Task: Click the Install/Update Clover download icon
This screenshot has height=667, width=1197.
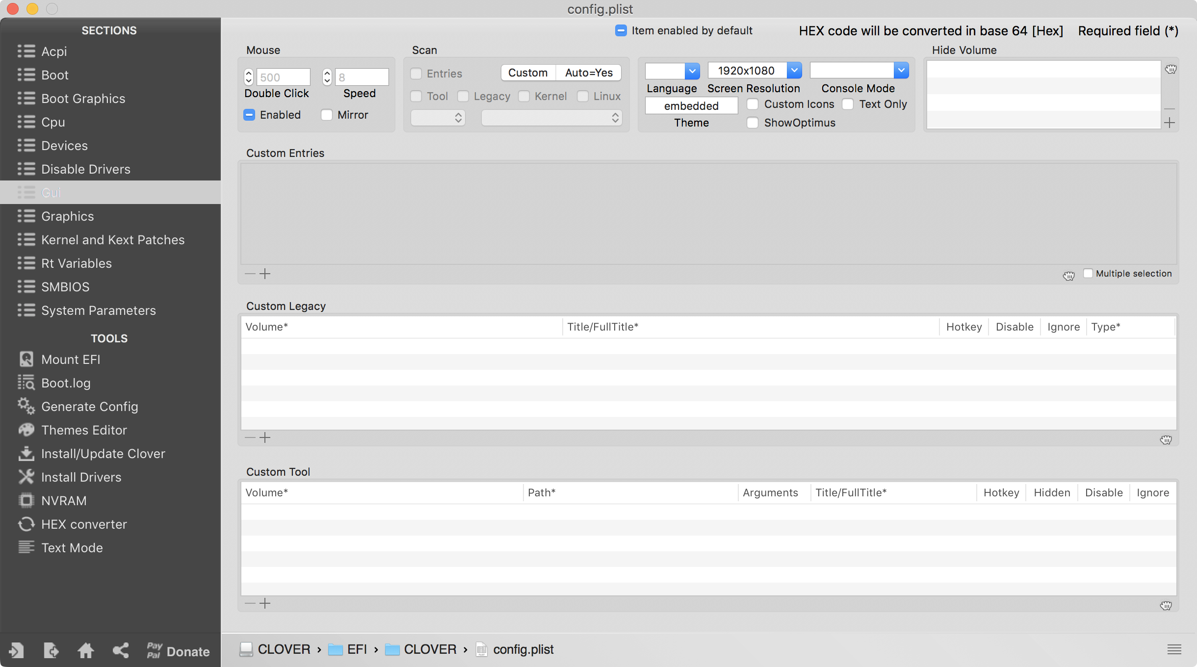Action: point(26,453)
